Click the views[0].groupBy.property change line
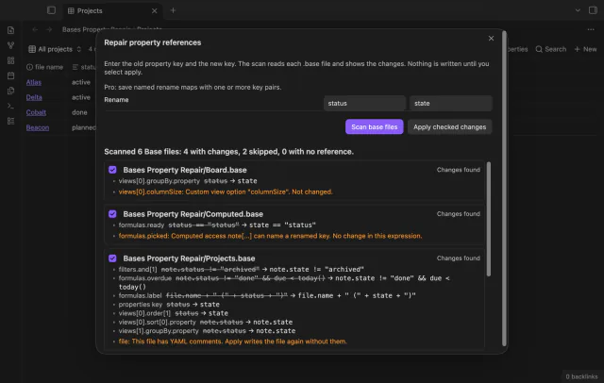 click(188, 181)
